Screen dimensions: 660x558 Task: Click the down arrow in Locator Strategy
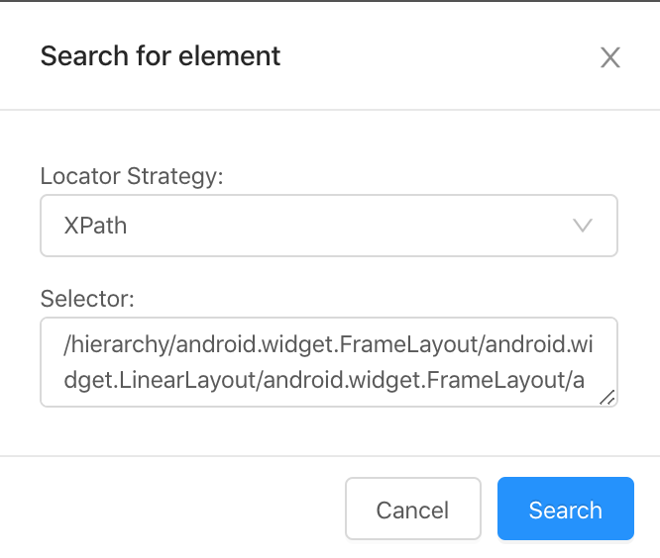(583, 226)
